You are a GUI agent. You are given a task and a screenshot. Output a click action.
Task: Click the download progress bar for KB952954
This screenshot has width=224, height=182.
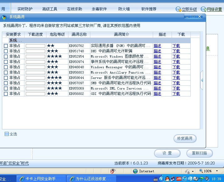tap(35, 56)
